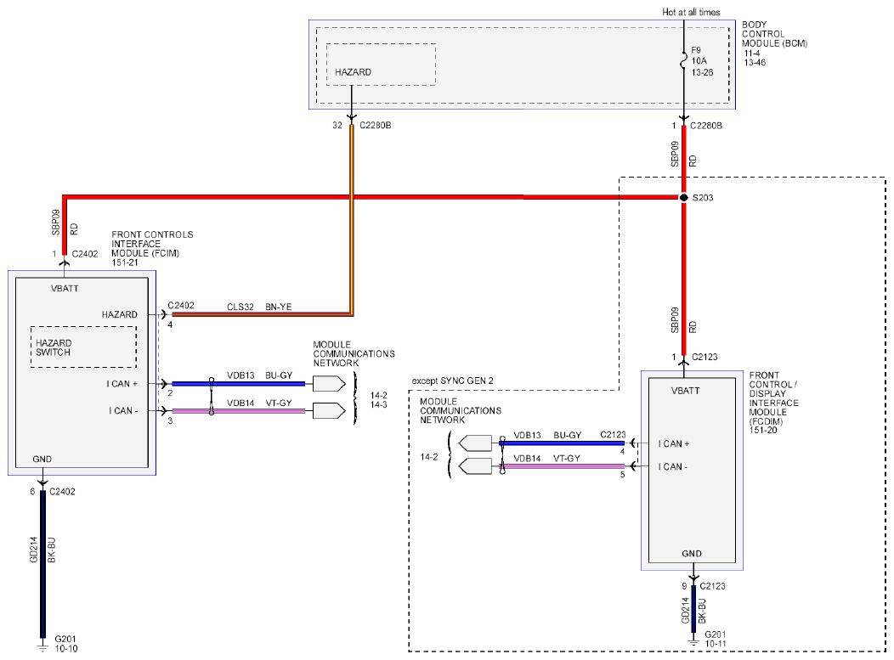Click the ground symbol above page reference 10-10
The height and width of the screenshot is (660, 894).
[x=42, y=646]
